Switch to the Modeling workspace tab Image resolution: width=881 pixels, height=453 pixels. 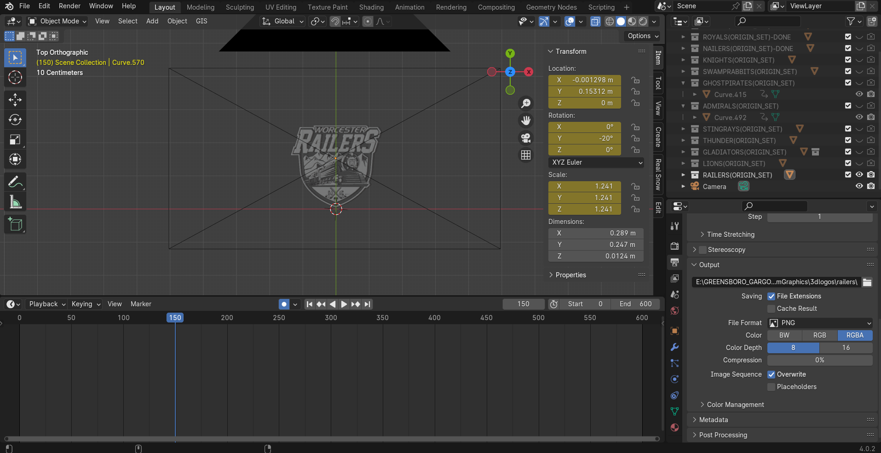click(201, 7)
